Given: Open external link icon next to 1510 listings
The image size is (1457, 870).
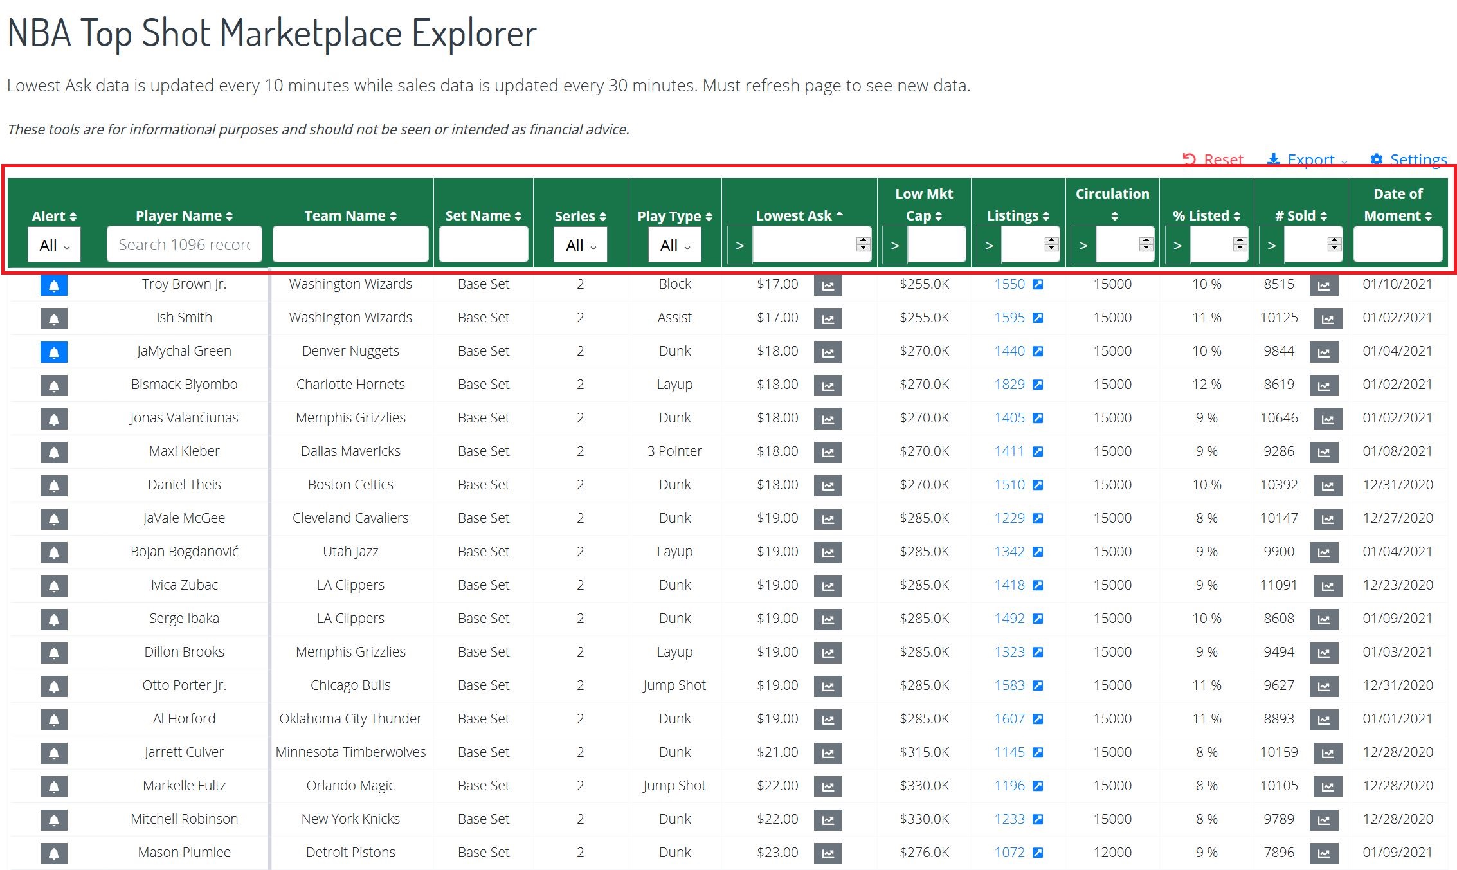Looking at the screenshot, I should (1038, 485).
